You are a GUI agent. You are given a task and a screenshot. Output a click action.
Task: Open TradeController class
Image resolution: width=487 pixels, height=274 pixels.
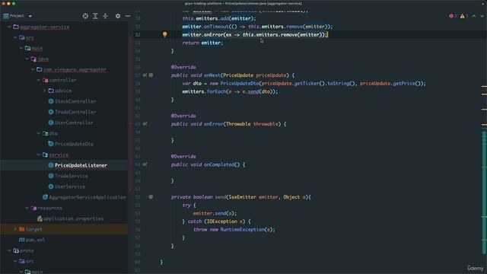click(x=75, y=112)
